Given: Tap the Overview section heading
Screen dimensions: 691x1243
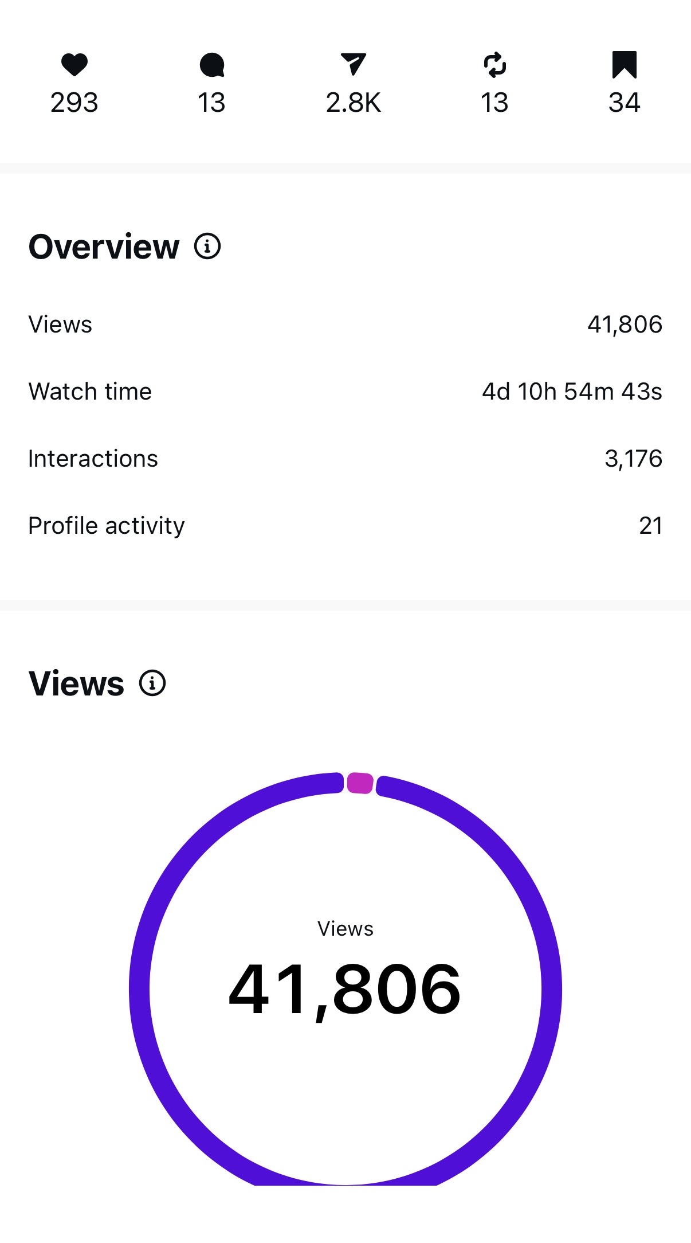Looking at the screenshot, I should (104, 247).
